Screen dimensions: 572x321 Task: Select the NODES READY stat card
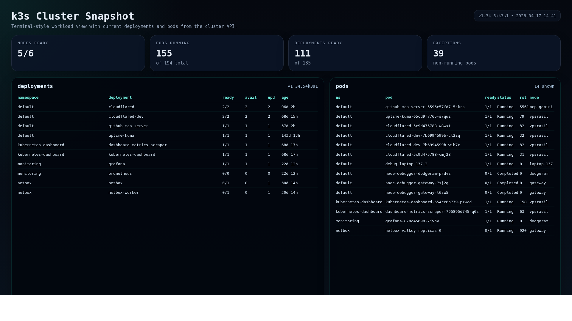78,53
